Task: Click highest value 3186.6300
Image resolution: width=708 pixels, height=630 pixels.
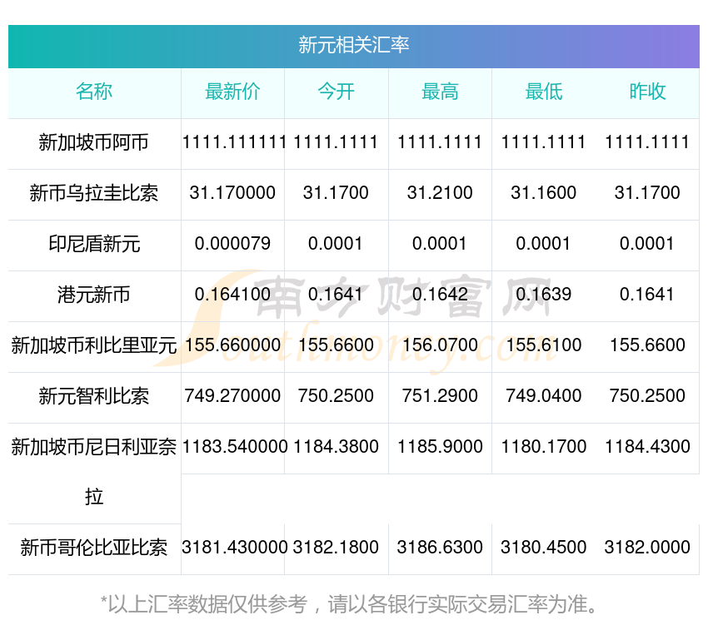Action: (440, 548)
